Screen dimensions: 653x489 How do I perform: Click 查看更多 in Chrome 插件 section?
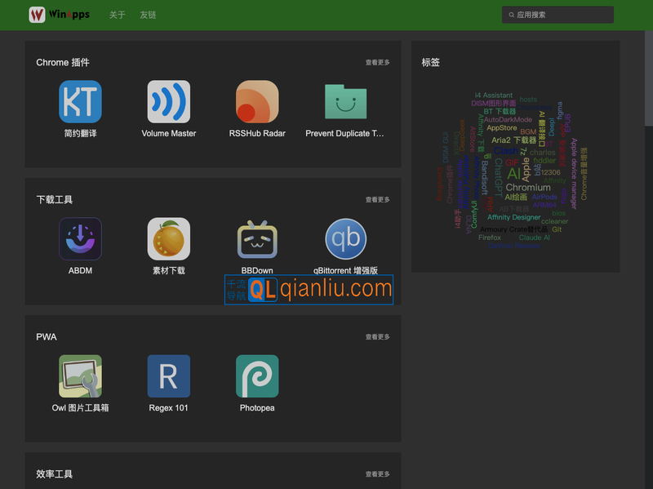(377, 63)
